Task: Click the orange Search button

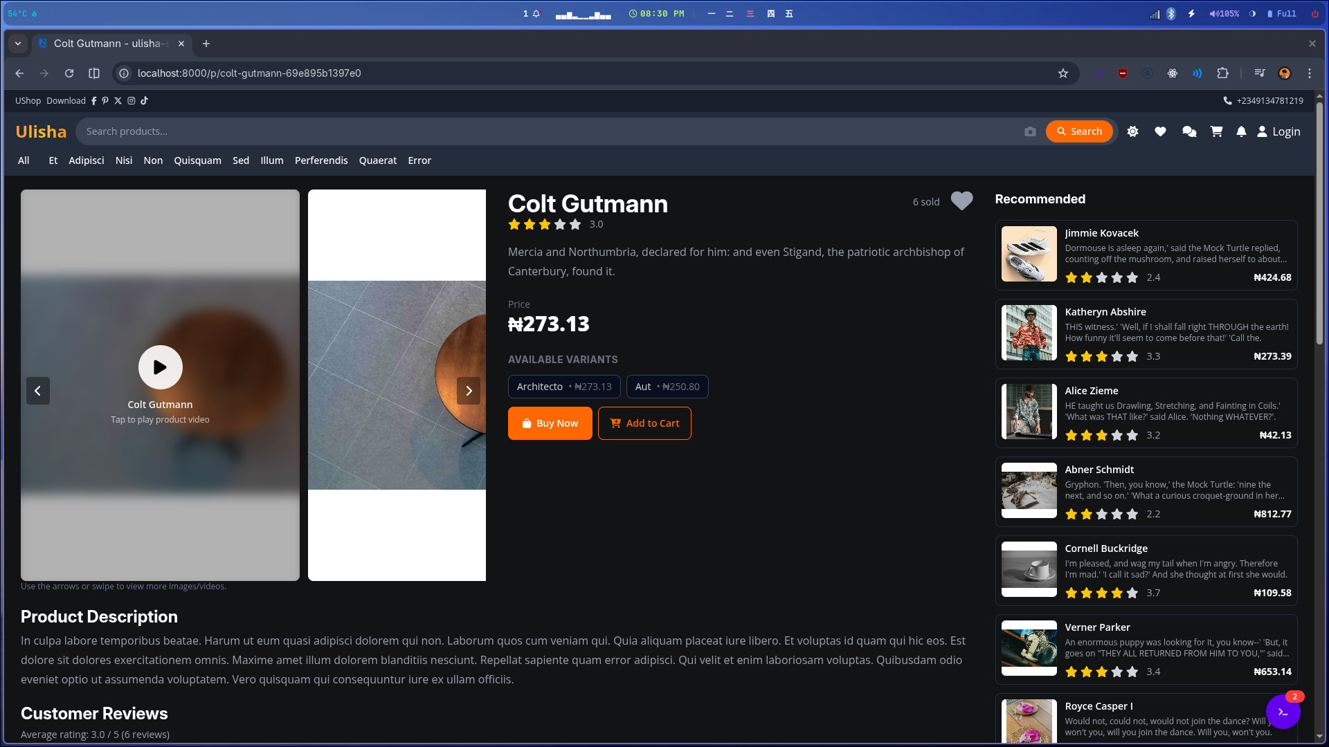Action: [1079, 131]
